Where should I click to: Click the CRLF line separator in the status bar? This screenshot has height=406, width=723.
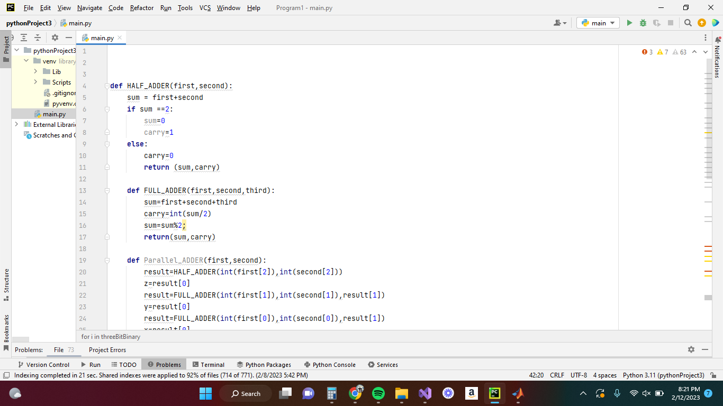(x=557, y=375)
